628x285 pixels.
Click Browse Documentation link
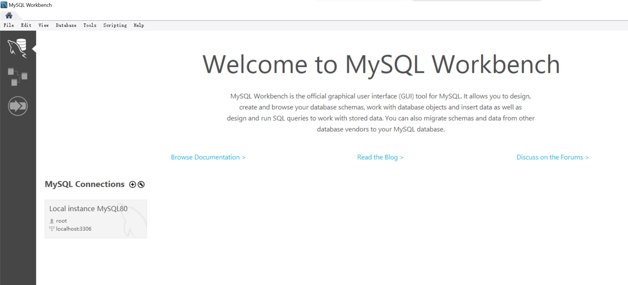tap(208, 157)
